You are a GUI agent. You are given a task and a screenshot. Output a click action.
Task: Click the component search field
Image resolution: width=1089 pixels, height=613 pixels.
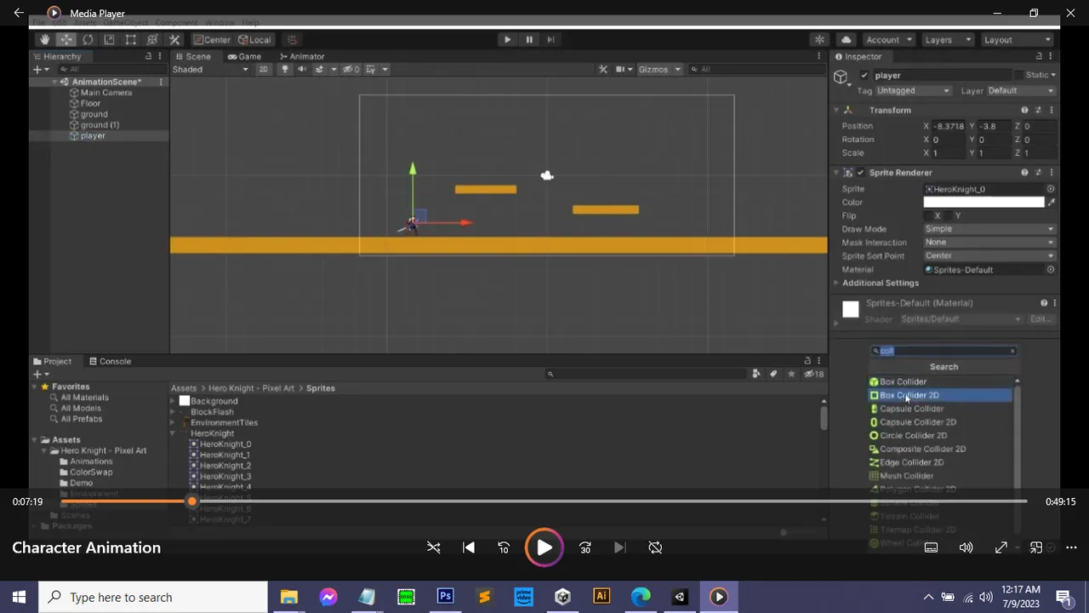tap(944, 351)
